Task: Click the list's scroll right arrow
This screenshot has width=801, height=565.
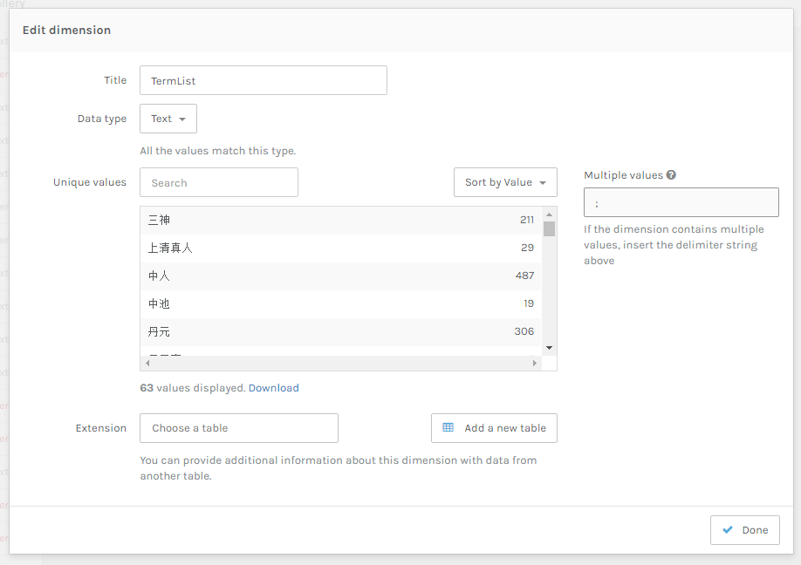Action: [534, 363]
